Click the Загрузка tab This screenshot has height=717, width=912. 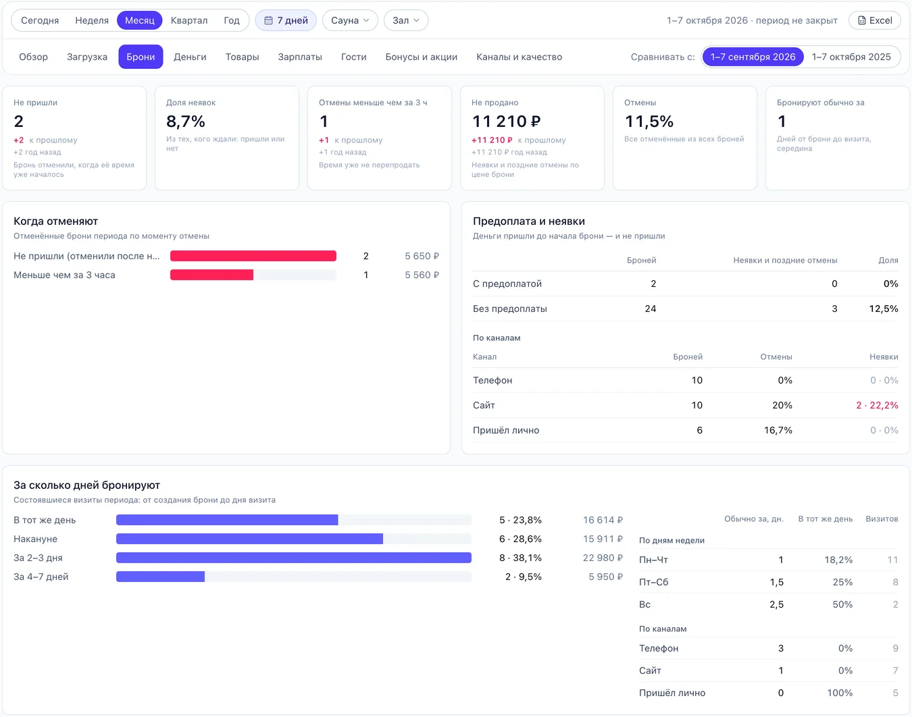(x=87, y=57)
